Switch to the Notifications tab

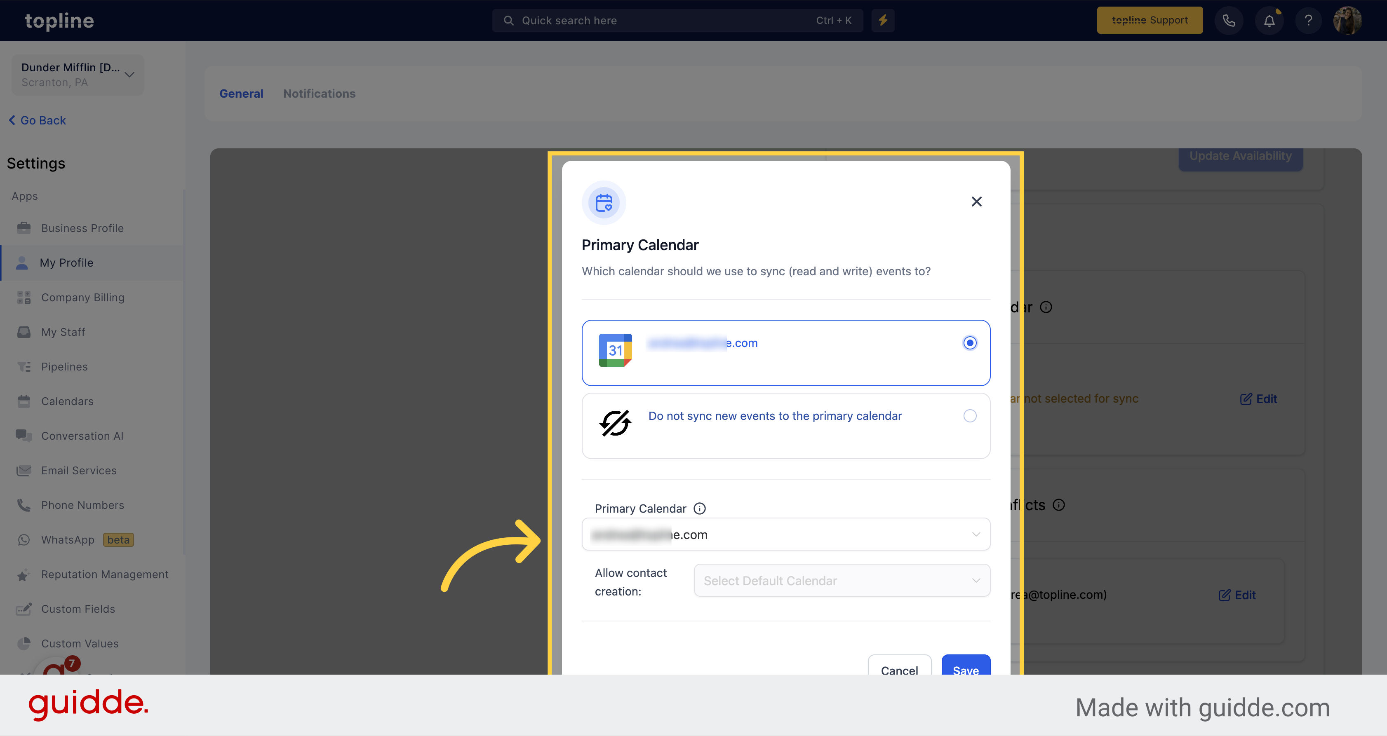(319, 94)
